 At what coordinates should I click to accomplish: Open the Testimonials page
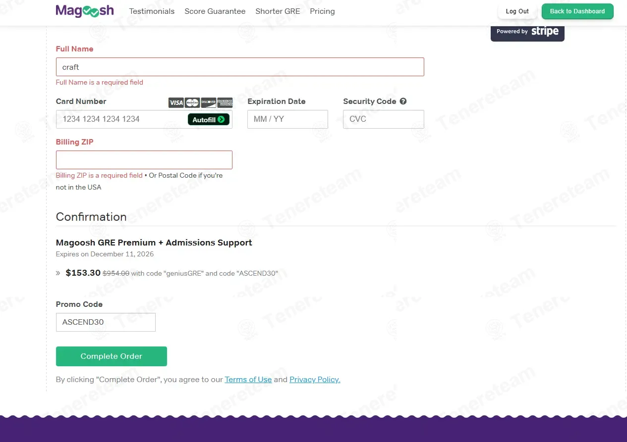(152, 11)
